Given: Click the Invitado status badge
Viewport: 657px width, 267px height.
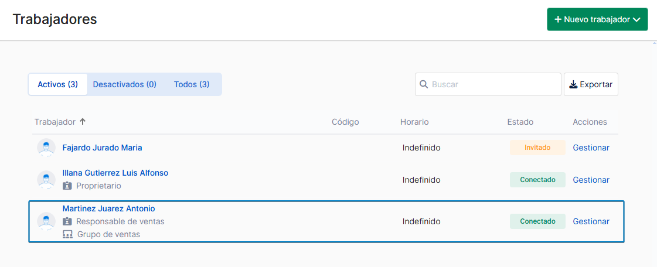Looking at the screenshot, I should [x=537, y=148].
